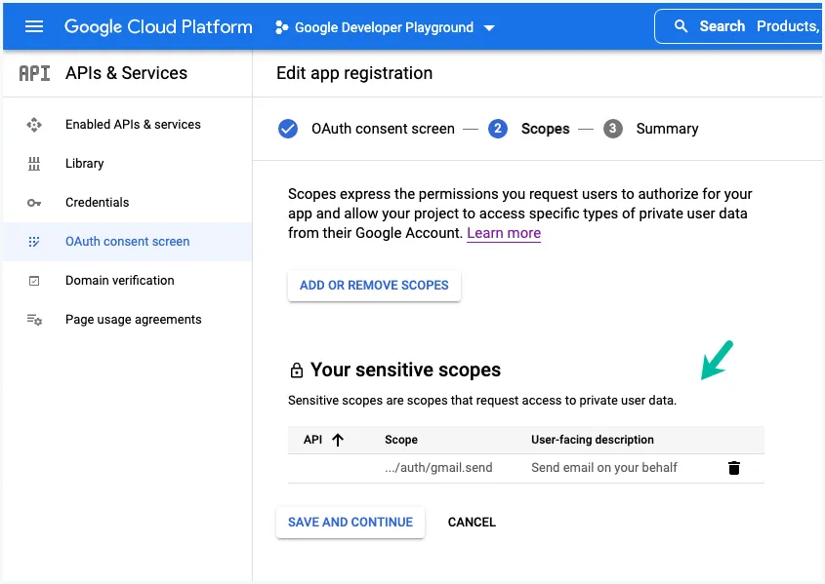
Task: Select step 3 Summary circle
Action: pyautogui.click(x=612, y=128)
